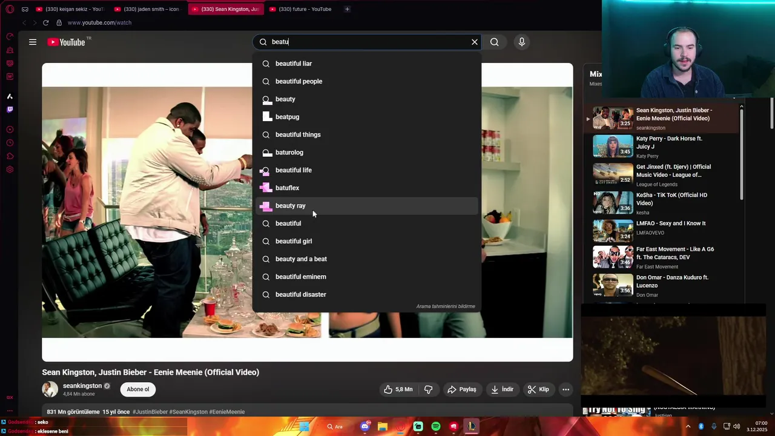Like the video (5,8 Mn)
Image resolution: width=775 pixels, height=436 pixels.
[x=398, y=389]
